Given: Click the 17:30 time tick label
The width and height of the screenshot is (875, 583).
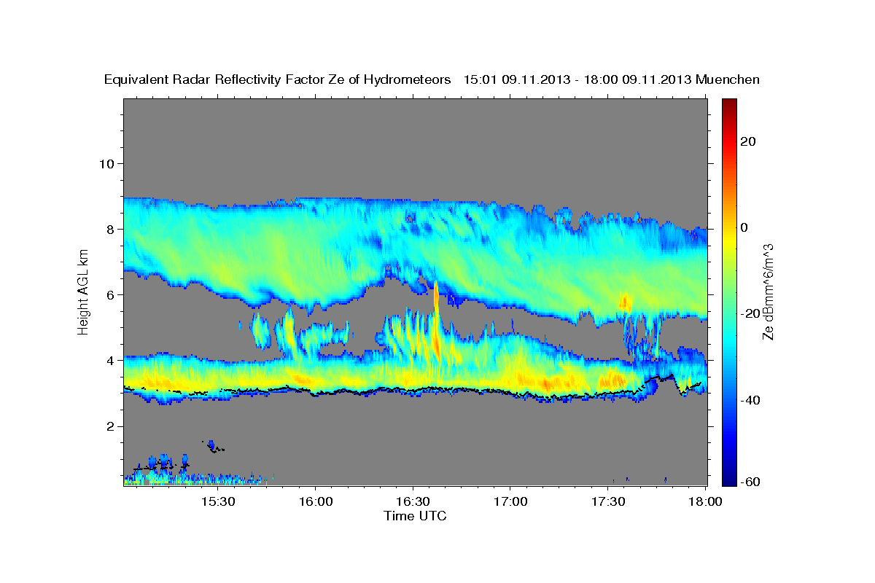Looking at the screenshot, I should coord(607,501).
